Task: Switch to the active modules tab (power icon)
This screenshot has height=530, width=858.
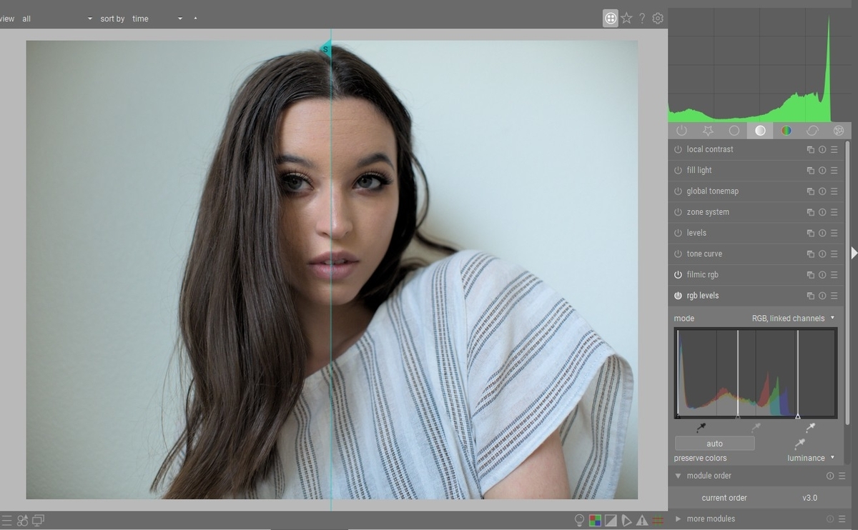Action: (681, 131)
